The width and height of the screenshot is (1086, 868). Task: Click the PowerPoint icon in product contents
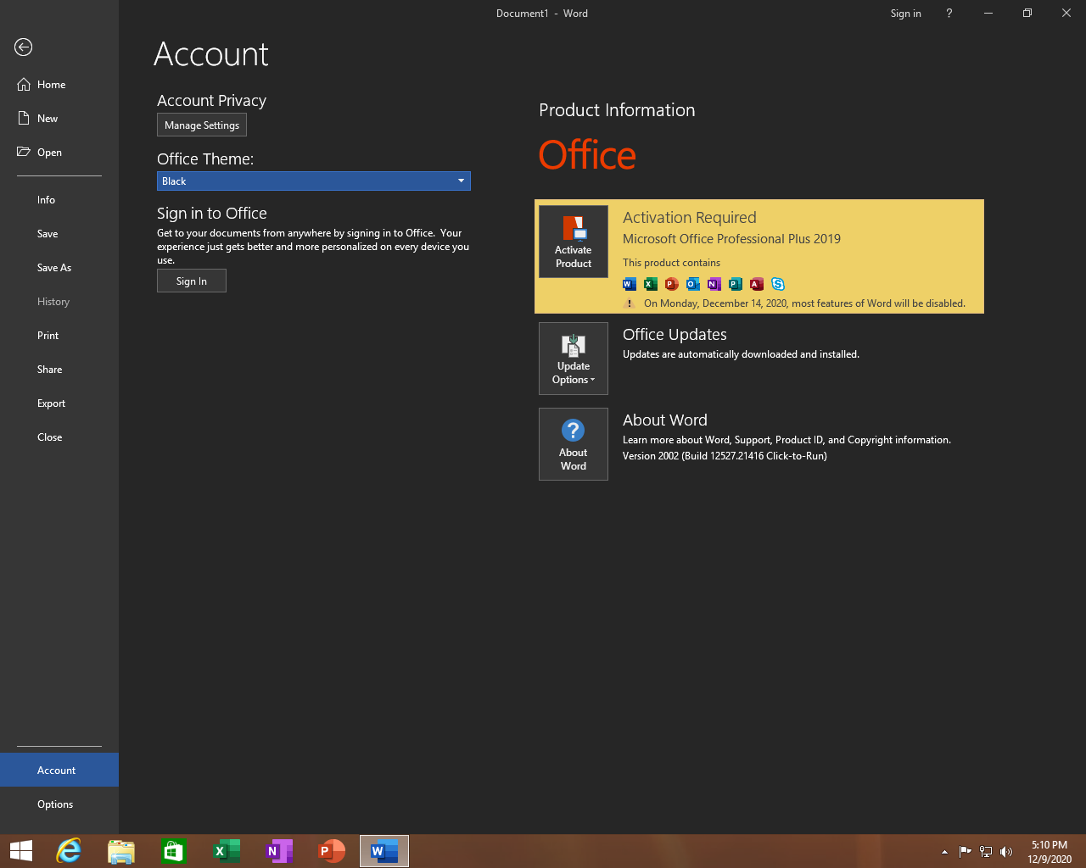click(672, 284)
